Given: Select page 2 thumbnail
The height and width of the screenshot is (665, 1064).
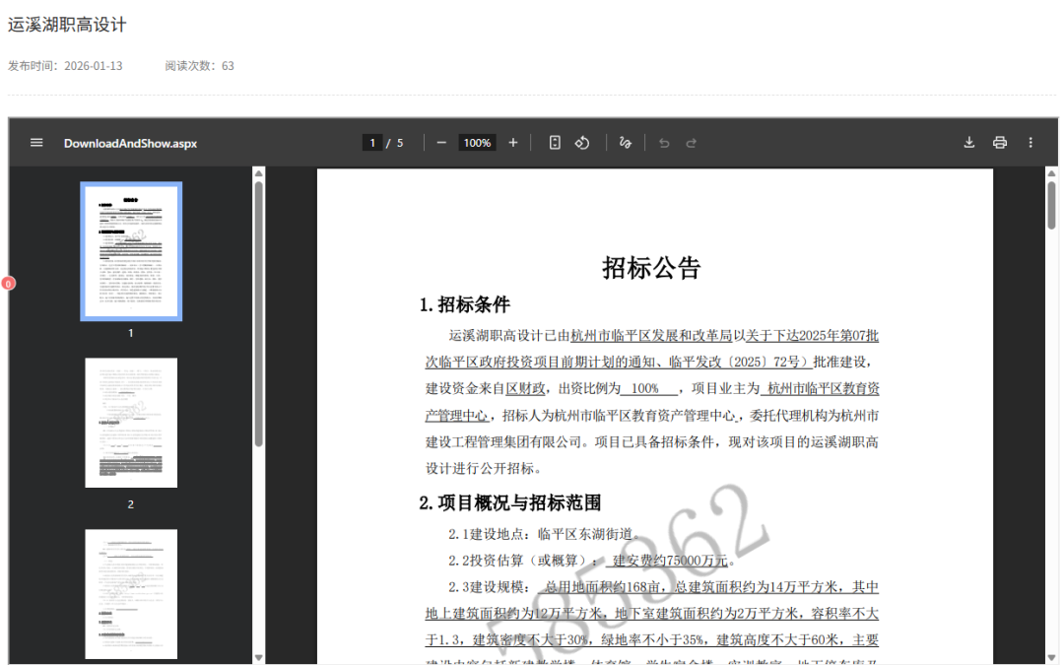Looking at the screenshot, I should pyautogui.click(x=131, y=423).
